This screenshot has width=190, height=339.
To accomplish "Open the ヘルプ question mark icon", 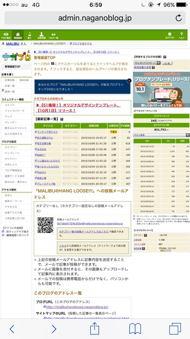I will [x=182, y=35].
